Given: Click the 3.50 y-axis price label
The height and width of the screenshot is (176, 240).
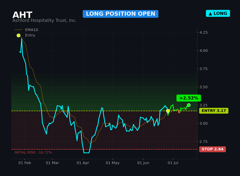Looking at the screenshot, I should click(204, 87).
